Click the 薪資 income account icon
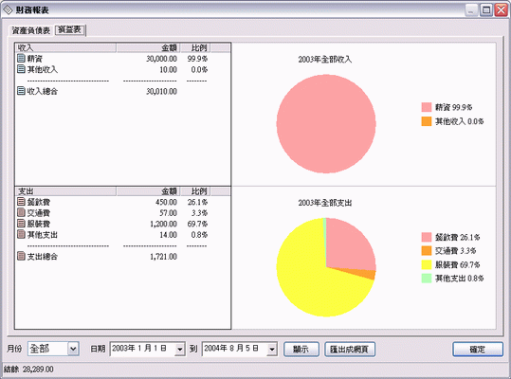This screenshot has height=379, width=511. pyautogui.click(x=21, y=59)
